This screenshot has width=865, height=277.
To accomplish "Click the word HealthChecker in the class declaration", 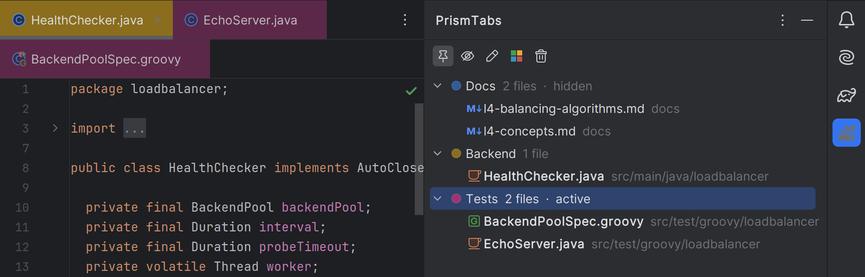I will [x=217, y=168].
